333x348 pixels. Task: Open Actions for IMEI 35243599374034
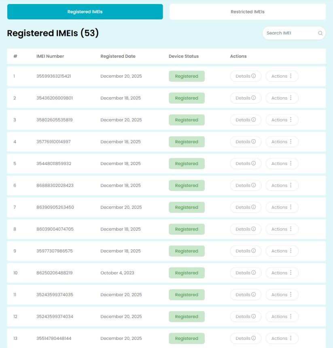pos(282,316)
